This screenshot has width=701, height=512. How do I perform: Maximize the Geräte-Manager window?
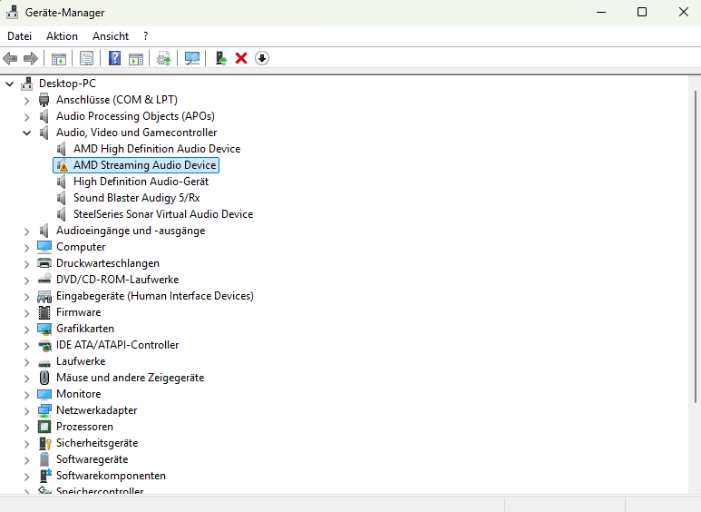click(x=642, y=12)
